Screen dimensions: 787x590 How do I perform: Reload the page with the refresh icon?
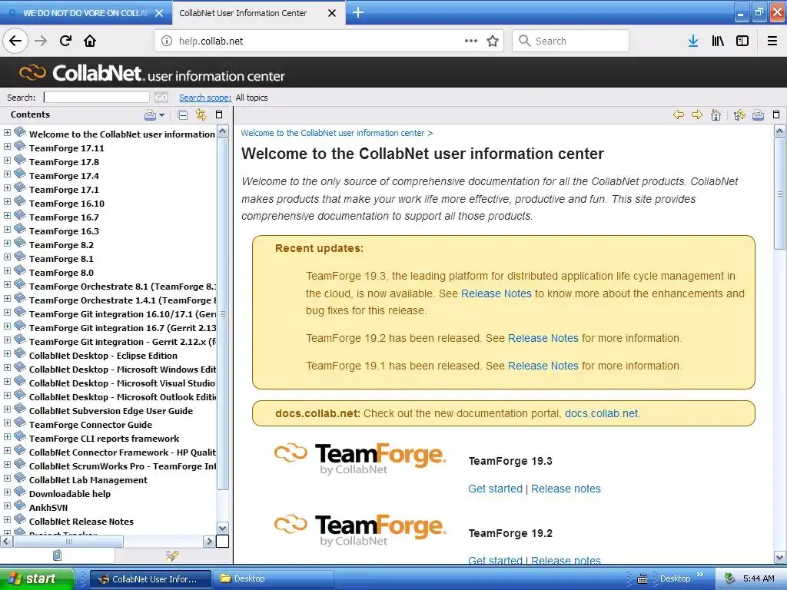(x=66, y=41)
